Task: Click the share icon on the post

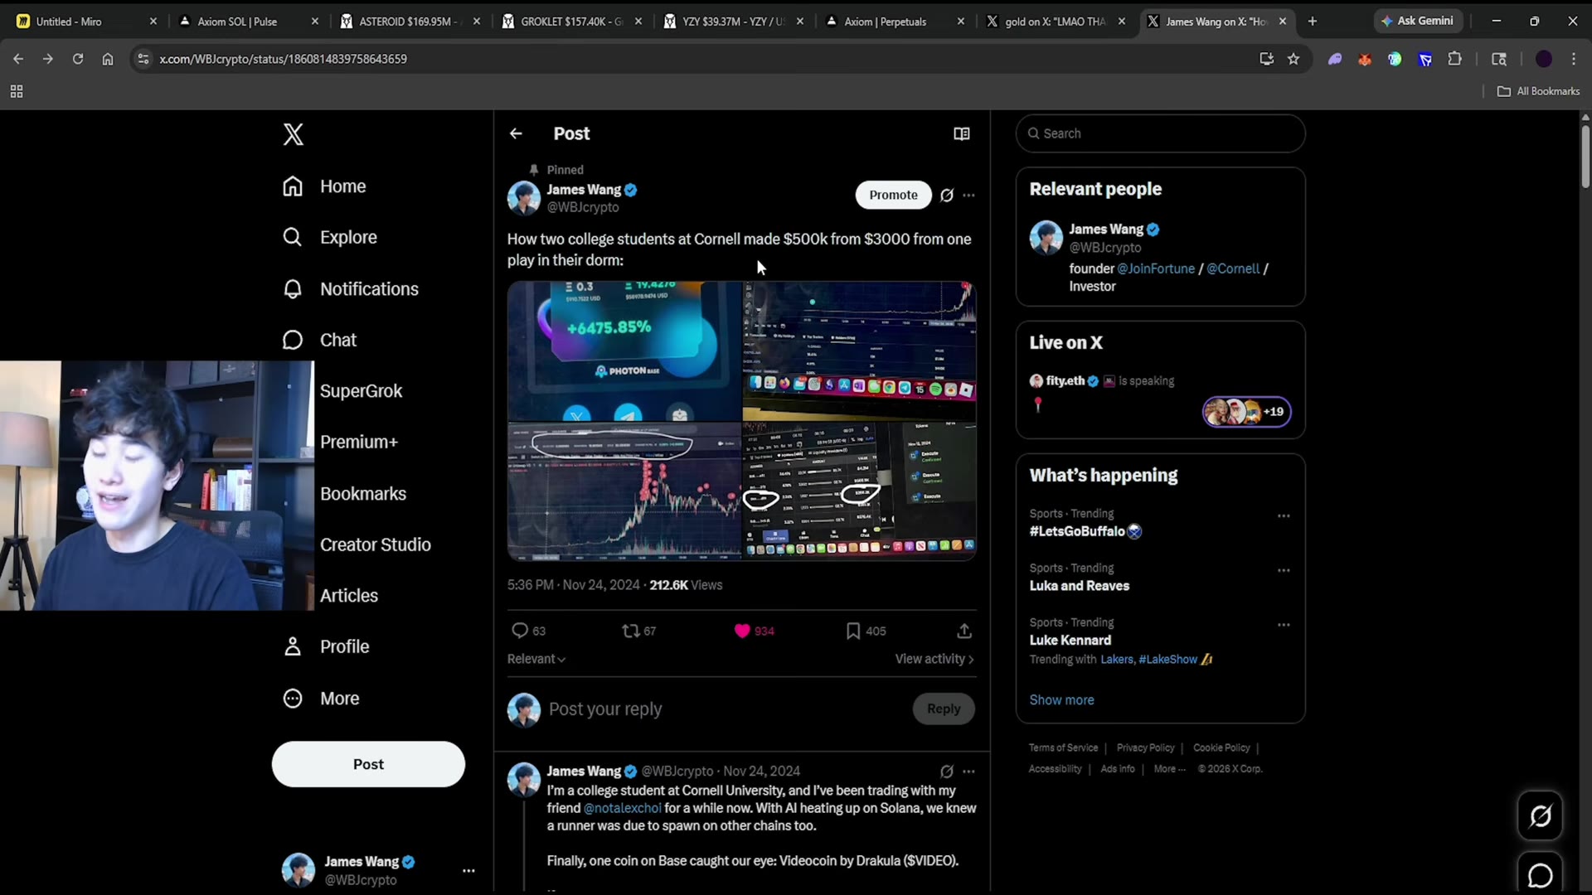Action: [x=963, y=631]
